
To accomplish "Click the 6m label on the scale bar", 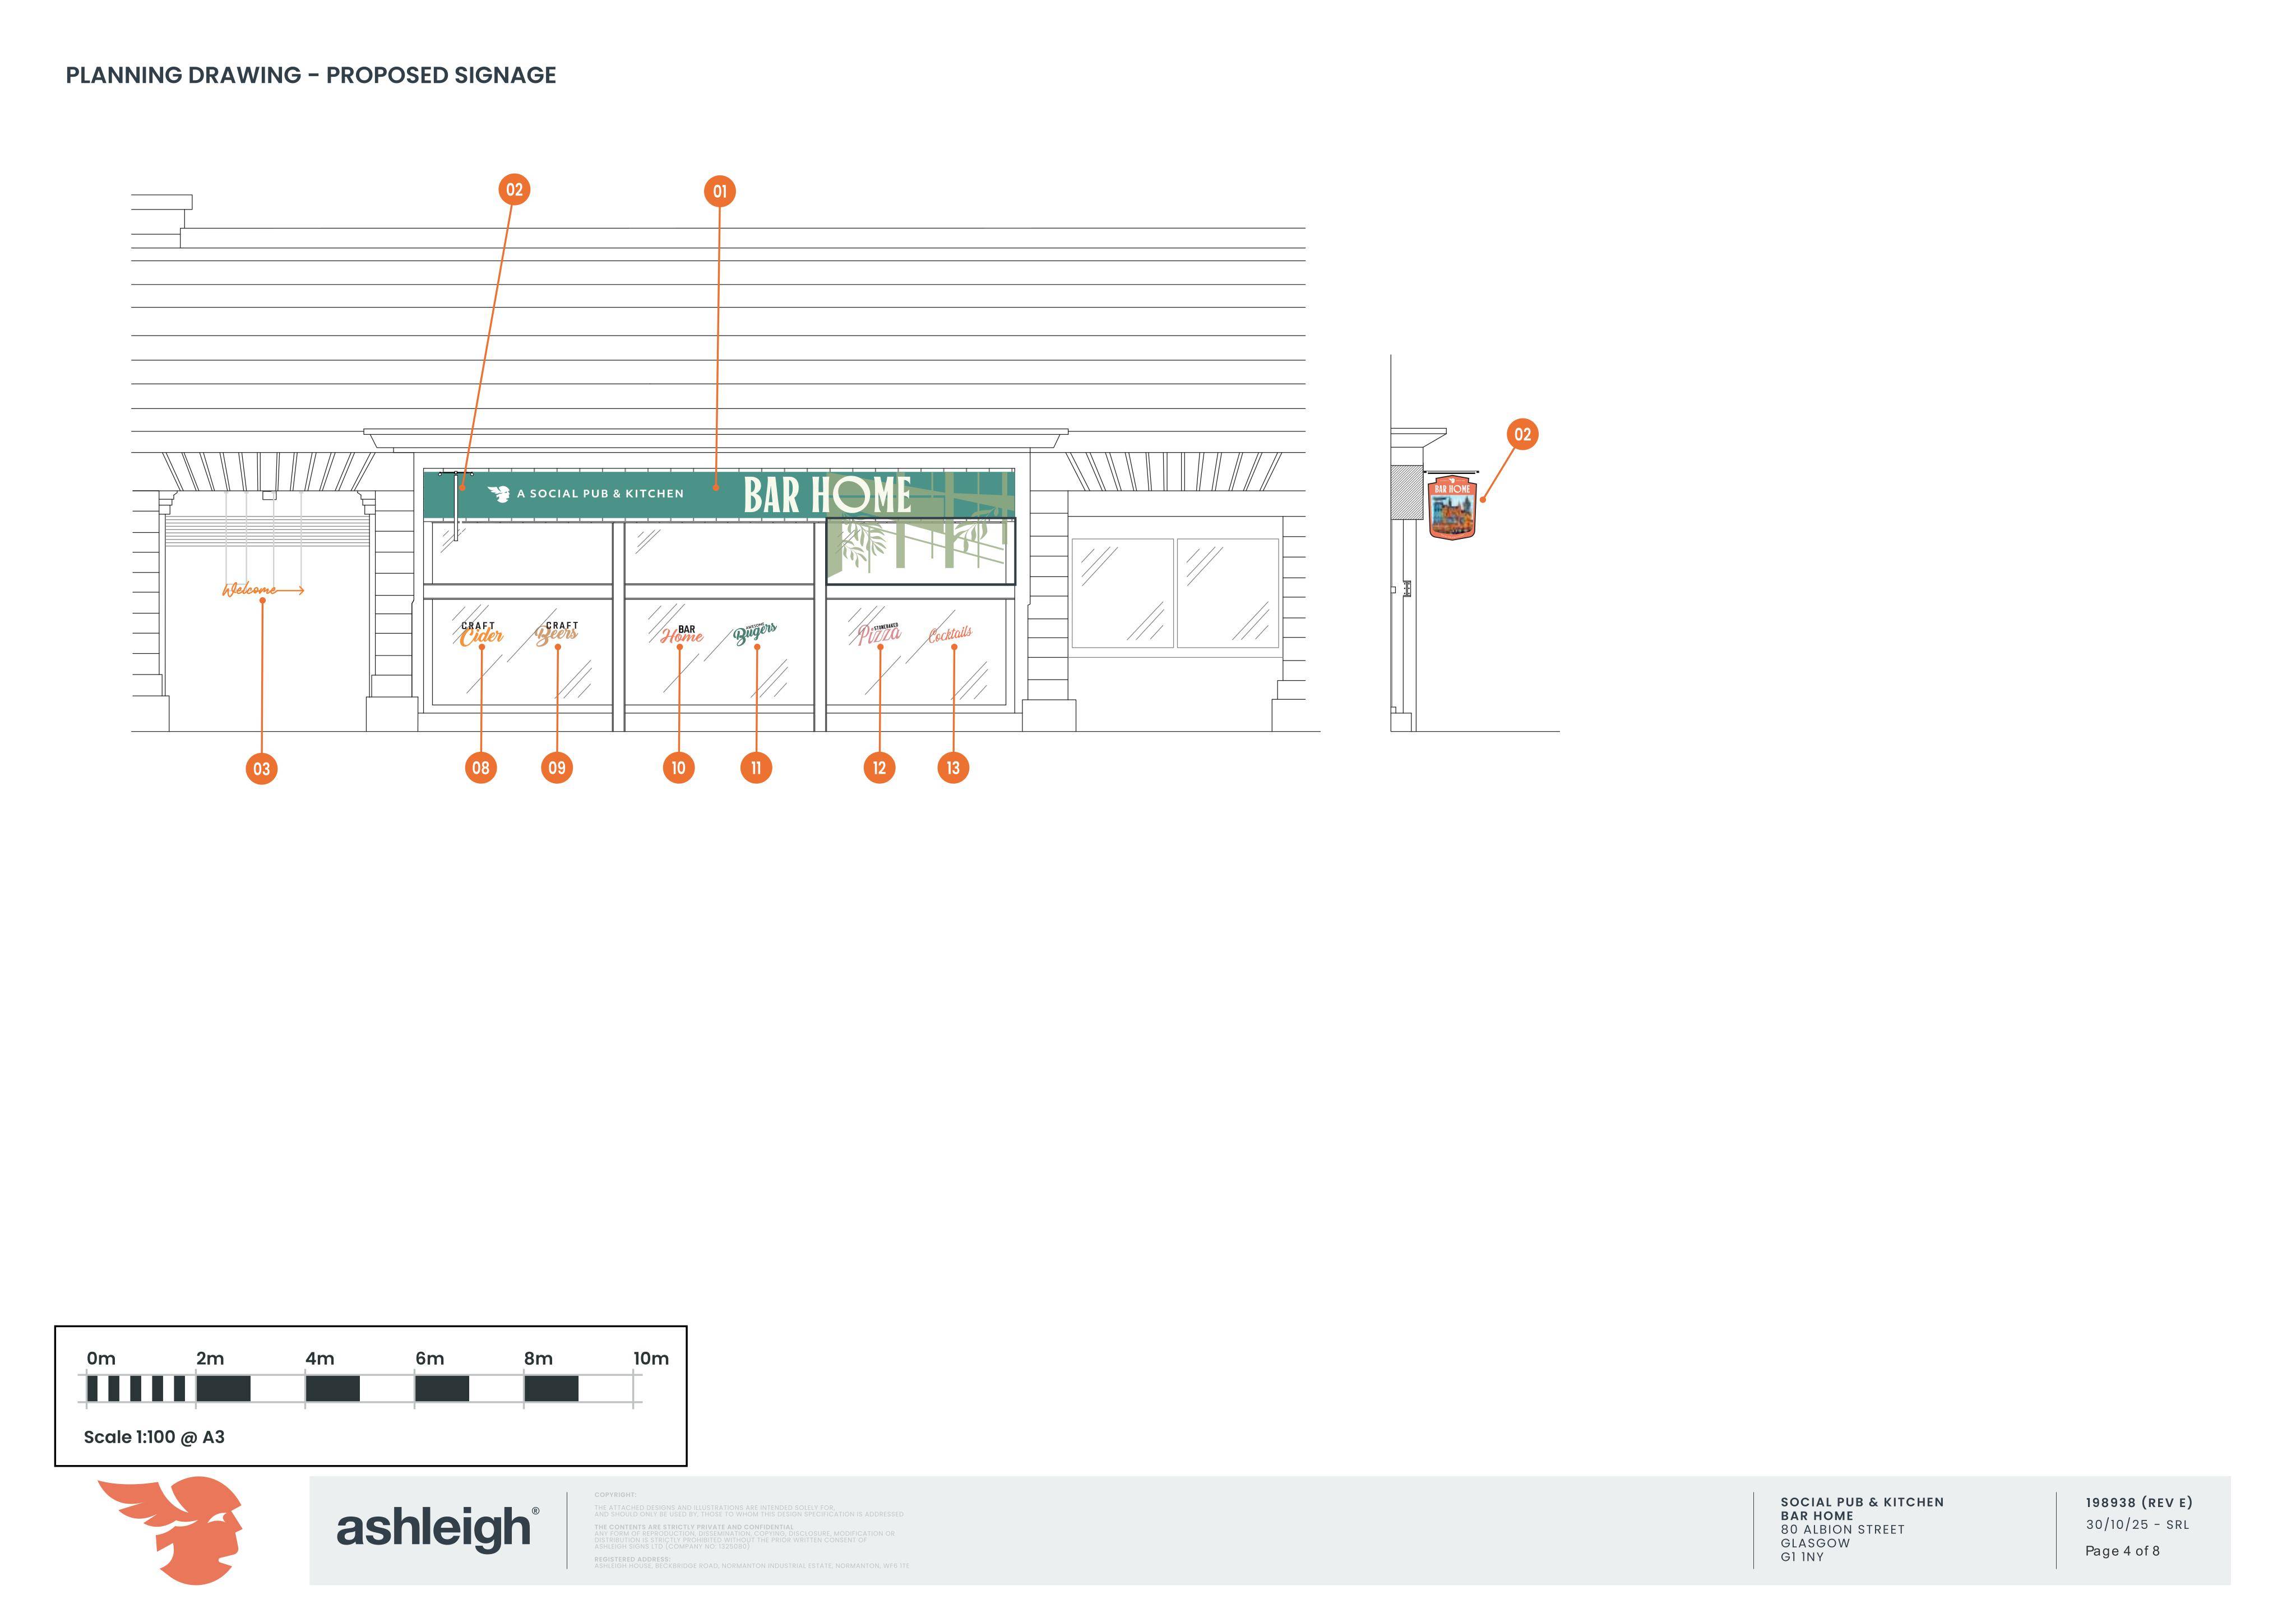I will point(430,1359).
